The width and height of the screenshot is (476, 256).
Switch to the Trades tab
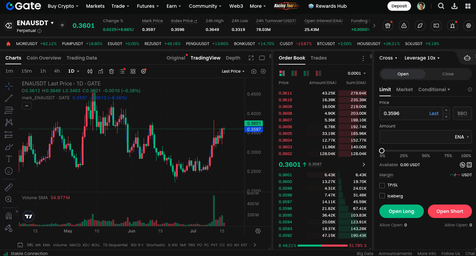pos(318,58)
